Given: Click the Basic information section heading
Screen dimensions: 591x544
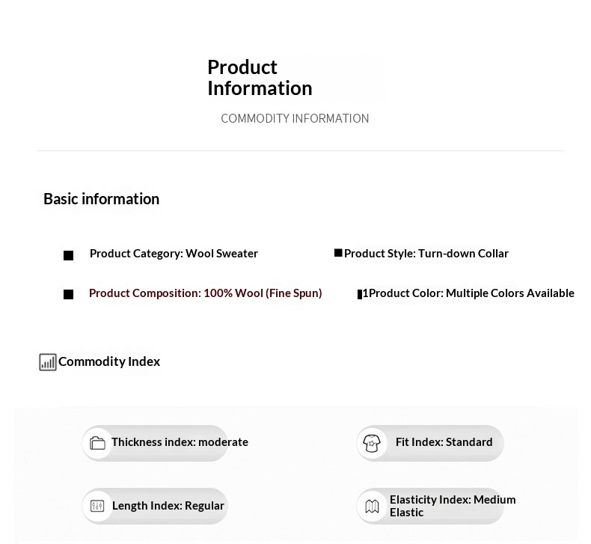Looking at the screenshot, I should (101, 199).
